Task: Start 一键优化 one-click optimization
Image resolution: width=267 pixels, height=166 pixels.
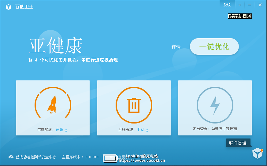Action: pos(214,46)
